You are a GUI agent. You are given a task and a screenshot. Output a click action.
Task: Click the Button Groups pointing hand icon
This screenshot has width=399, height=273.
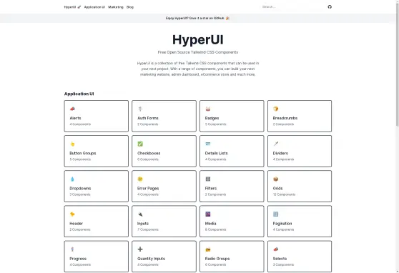[72, 144]
